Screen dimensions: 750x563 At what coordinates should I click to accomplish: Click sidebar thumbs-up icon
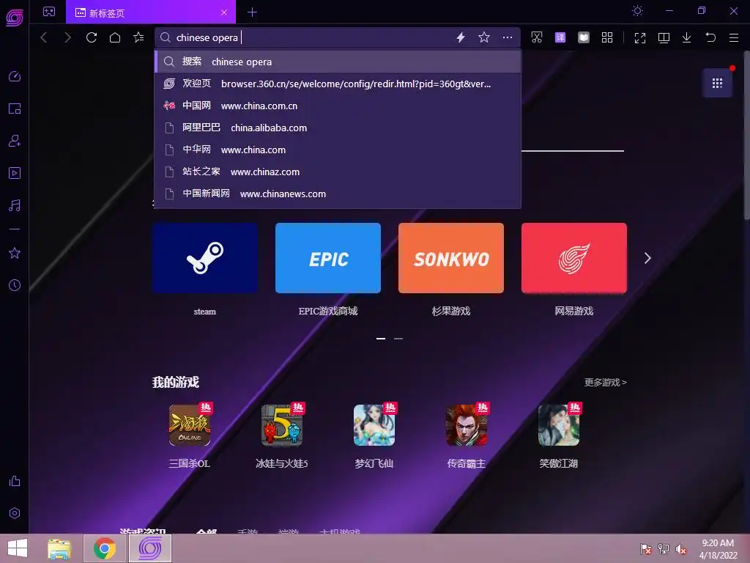click(15, 481)
